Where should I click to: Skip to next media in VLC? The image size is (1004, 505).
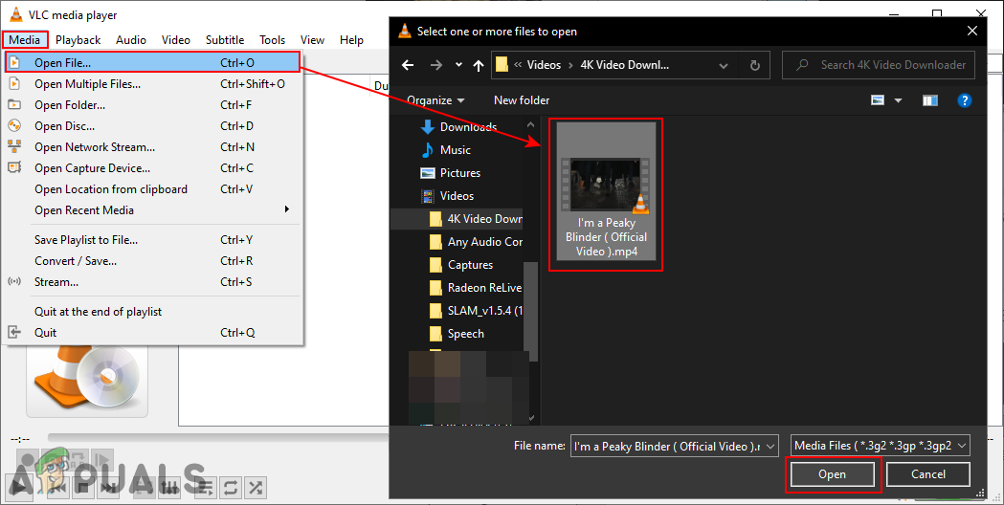tap(109, 488)
